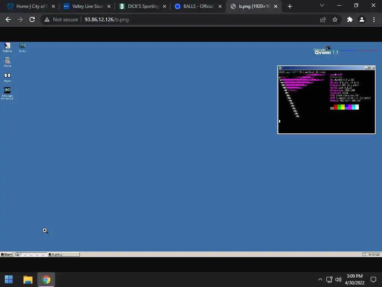Maximize the xterm window inside the image
This screenshot has height=287, width=382.
pyautogui.click(x=369, y=68)
